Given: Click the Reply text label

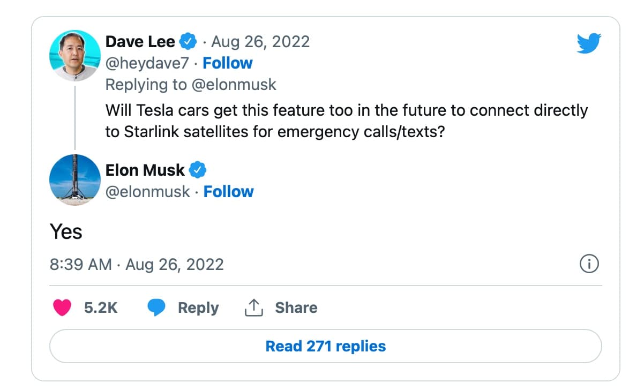Looking at the screenshot, I should [x=198, y=307].
